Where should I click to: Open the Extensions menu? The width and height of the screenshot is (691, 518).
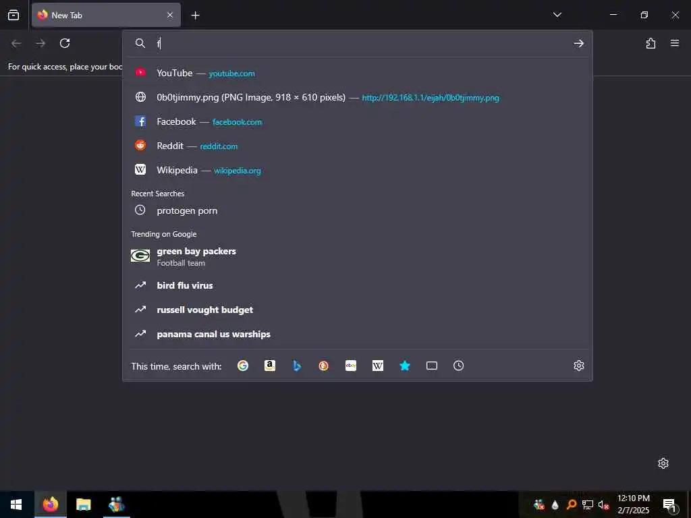click(651, 43)
